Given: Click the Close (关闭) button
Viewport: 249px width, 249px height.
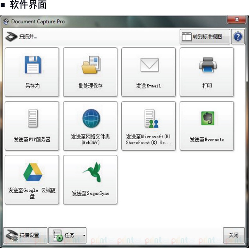Looking at the screenshot, I should [x=234, y=235].
